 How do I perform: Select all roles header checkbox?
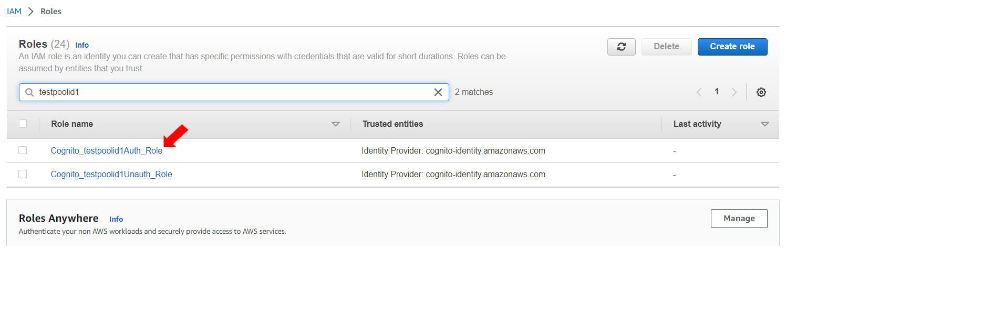pyautogui.click(x=23, y=124)
